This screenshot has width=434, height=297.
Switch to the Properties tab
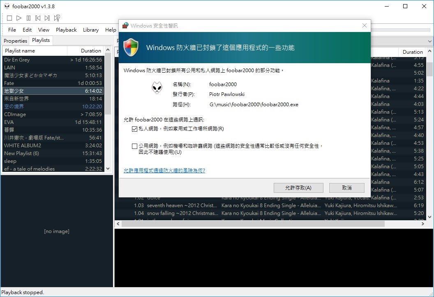(15, 40)
